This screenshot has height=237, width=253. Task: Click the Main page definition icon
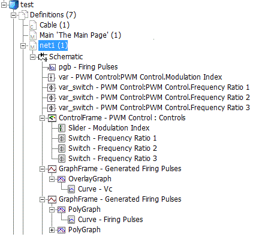point(33,35)
